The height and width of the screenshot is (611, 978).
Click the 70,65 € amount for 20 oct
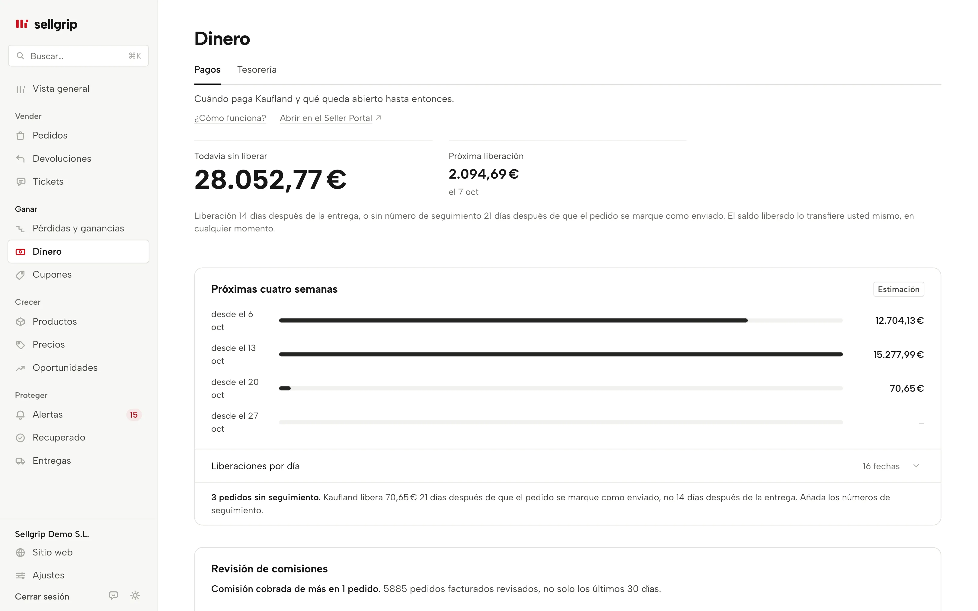pyautogui.click(x=906, y=389)
